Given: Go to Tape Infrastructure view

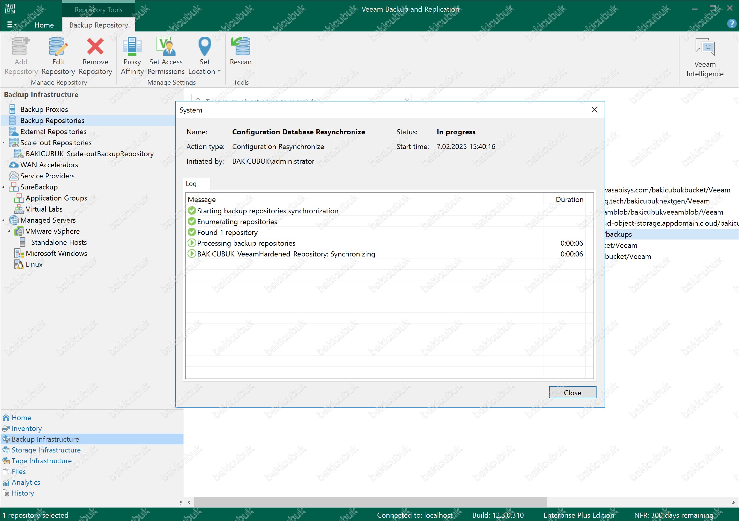Looking at the screenshot, I should (42, 461).
